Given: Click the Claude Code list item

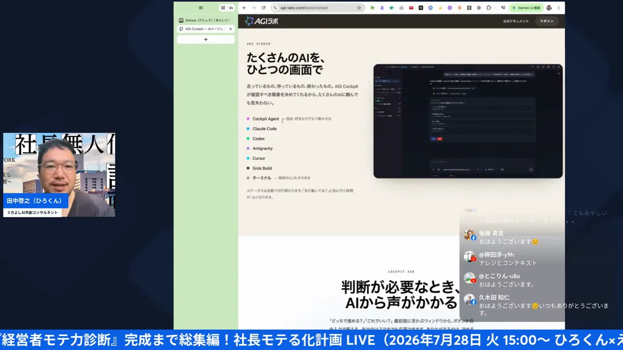Looking at the screenshot, I should [x=264, y=129].
